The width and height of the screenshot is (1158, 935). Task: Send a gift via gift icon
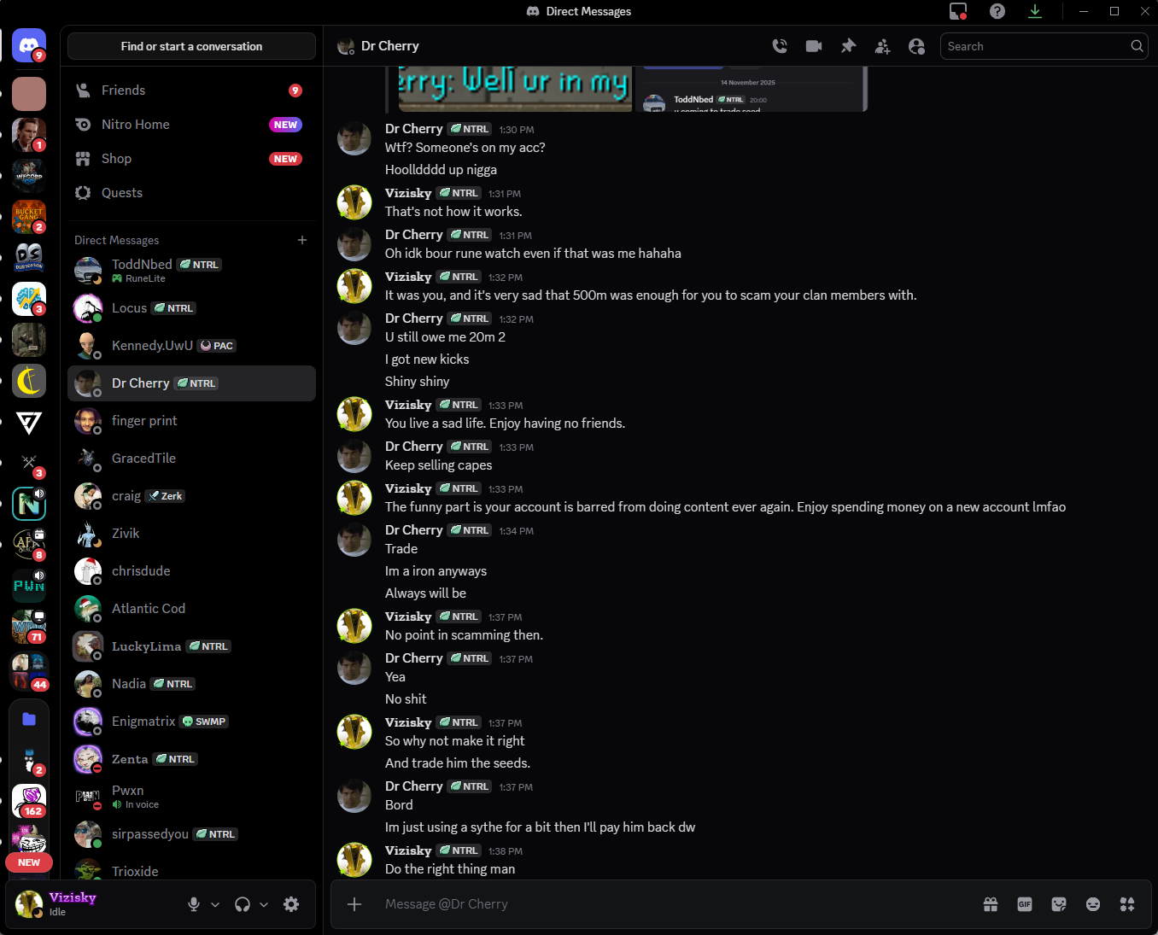point(991,904)
